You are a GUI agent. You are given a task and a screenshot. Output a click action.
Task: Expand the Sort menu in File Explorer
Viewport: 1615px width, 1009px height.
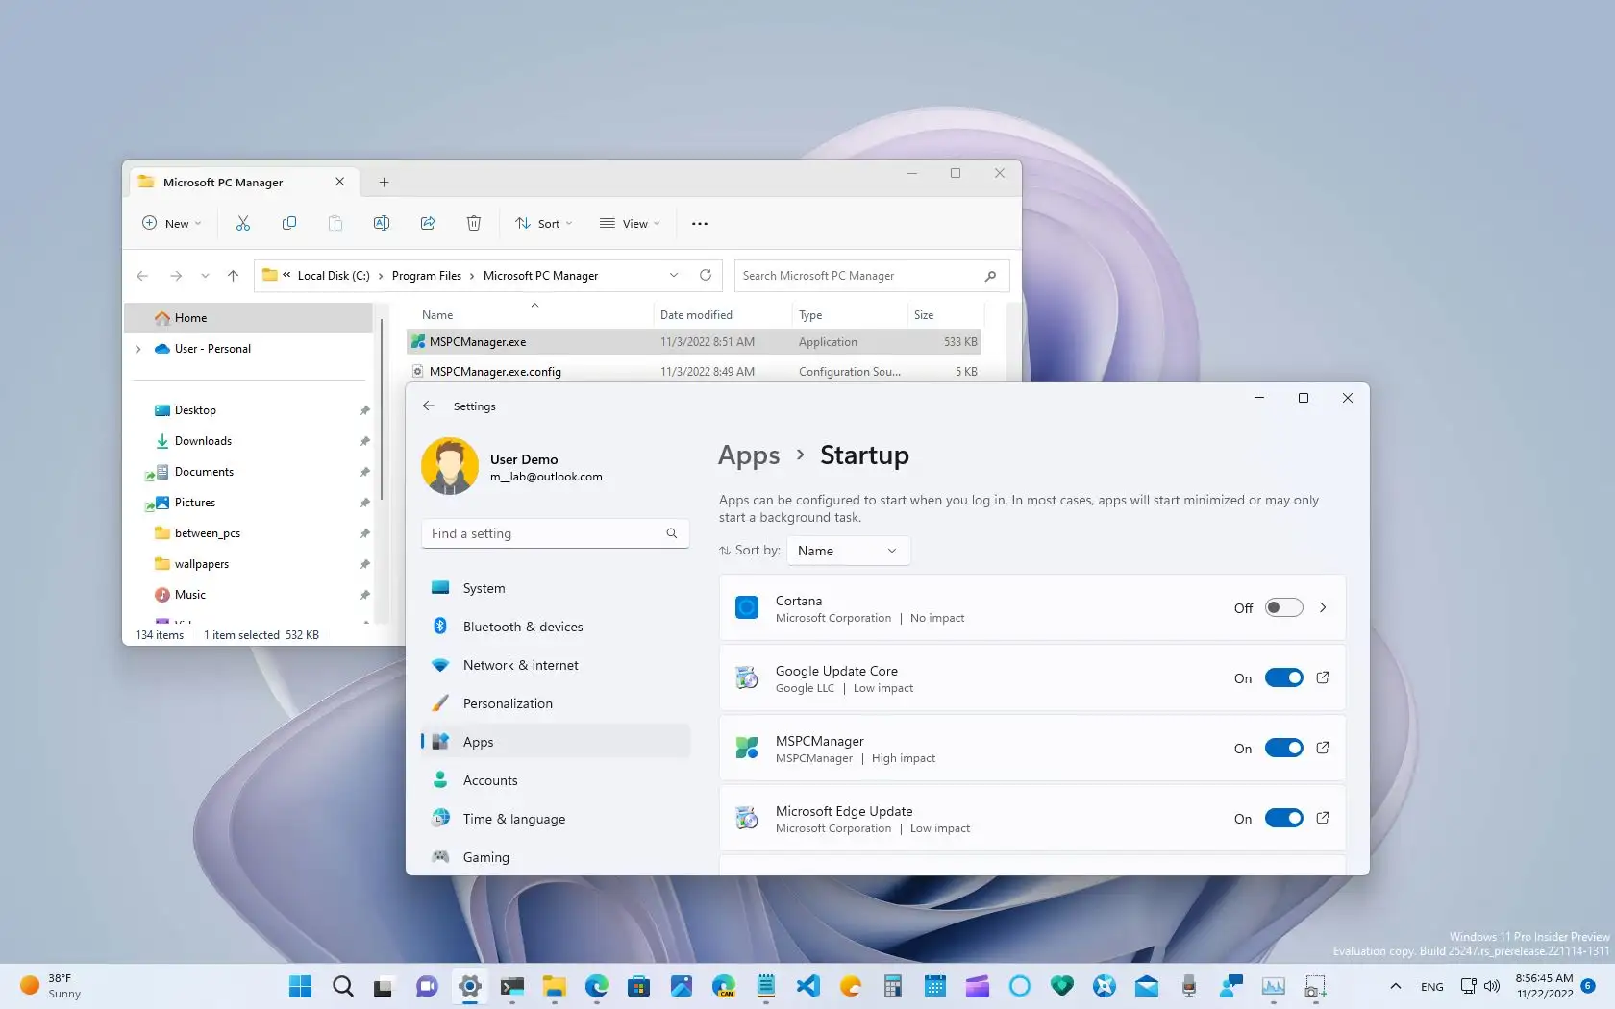(x=544, y=223)
